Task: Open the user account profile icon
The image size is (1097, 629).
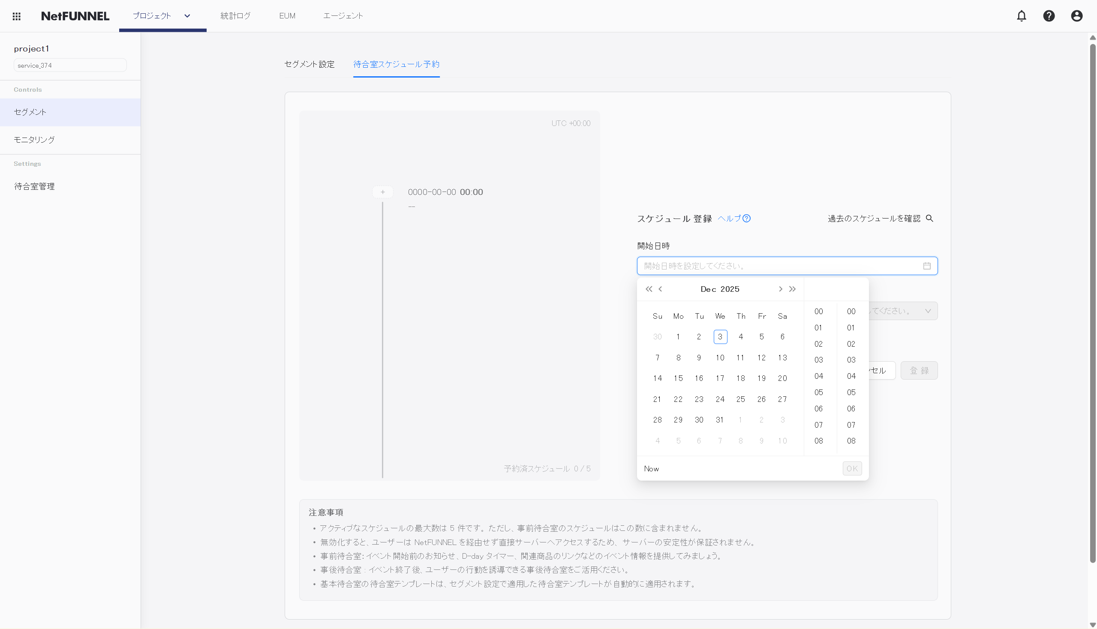Action: point(1076,16)
